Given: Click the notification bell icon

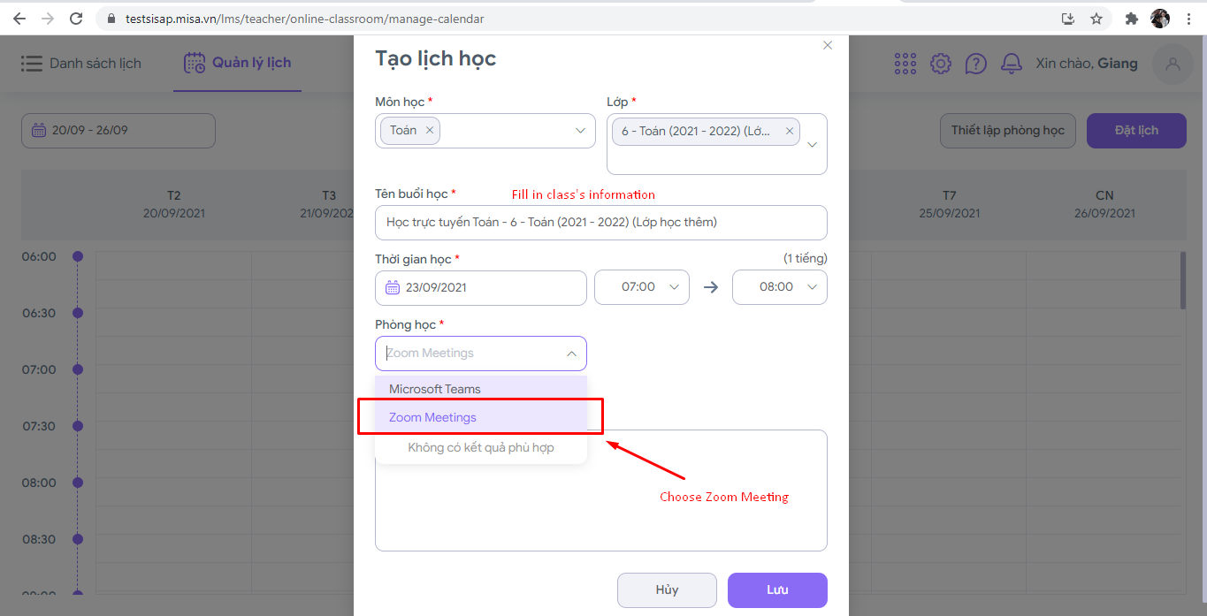Looking at the screenshot, I should click(x=1011, y=64).
